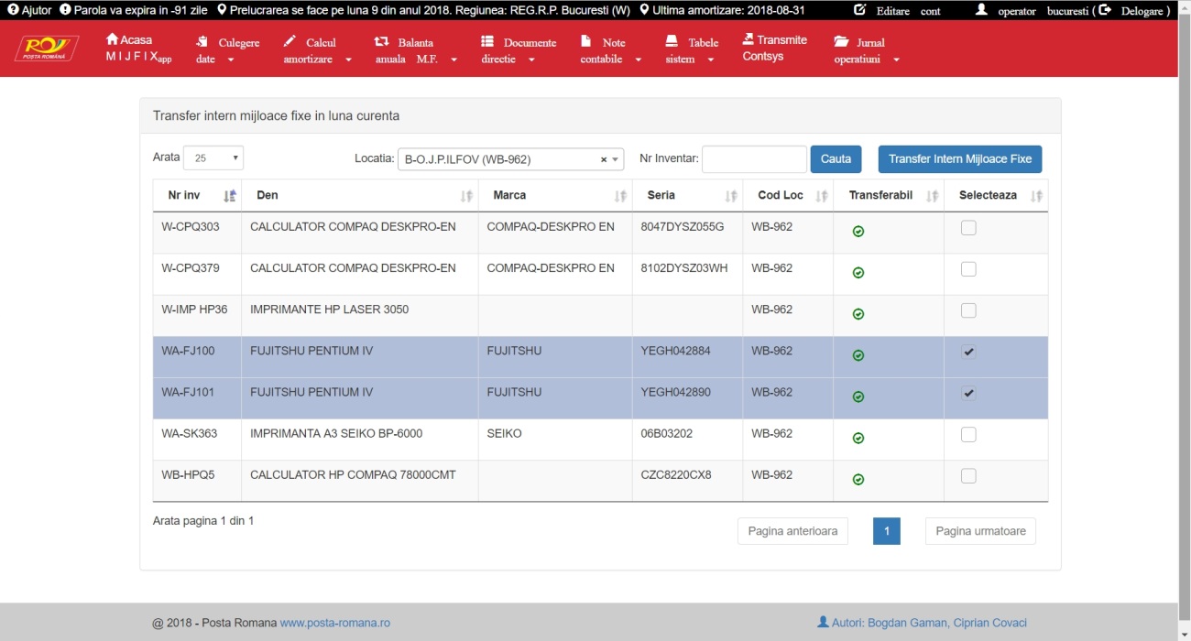
Task: Click the Acasa home icon
Action: point(113,39)
